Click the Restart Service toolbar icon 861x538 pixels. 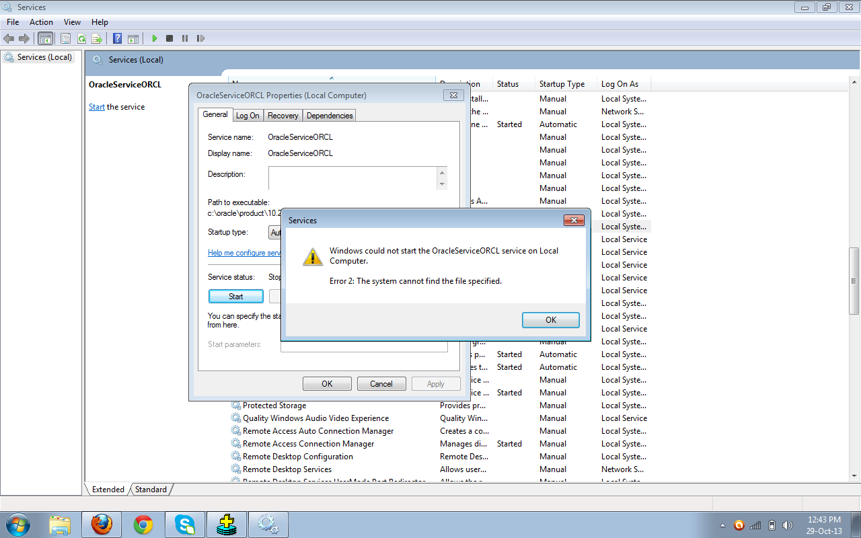[200, 38]
